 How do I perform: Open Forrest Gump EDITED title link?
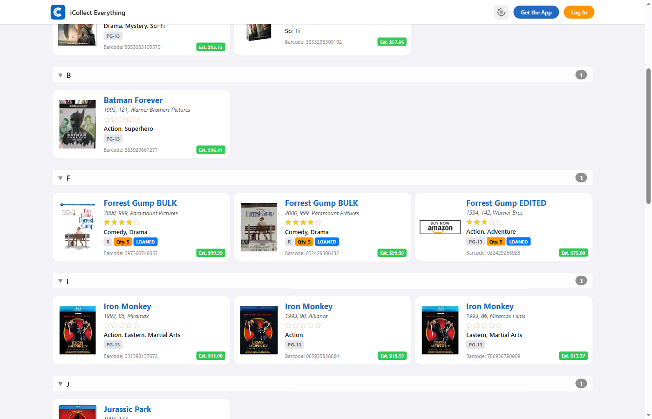pyautogui.click(x=506, y=203)
